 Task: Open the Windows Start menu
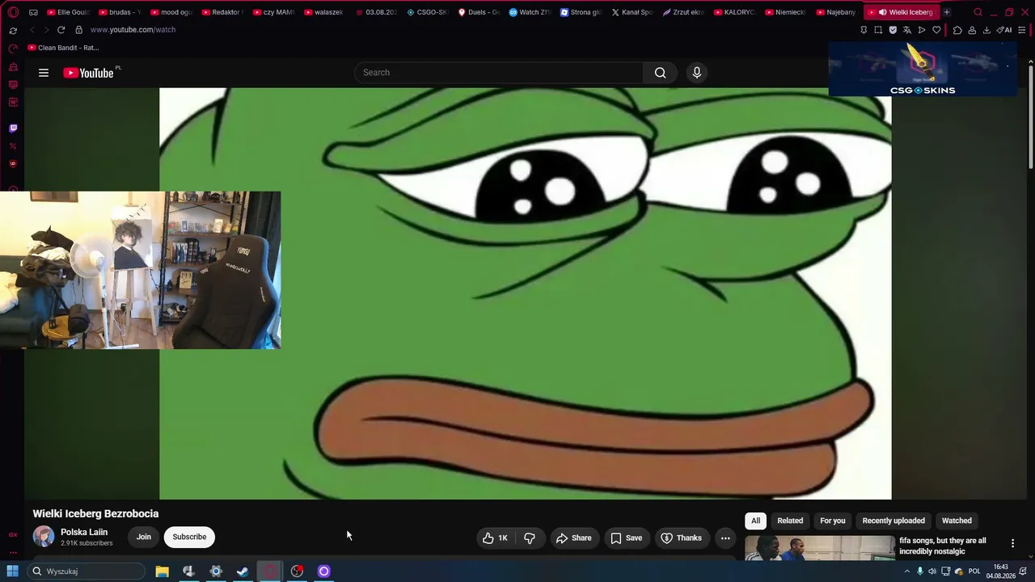click(12, 571)
